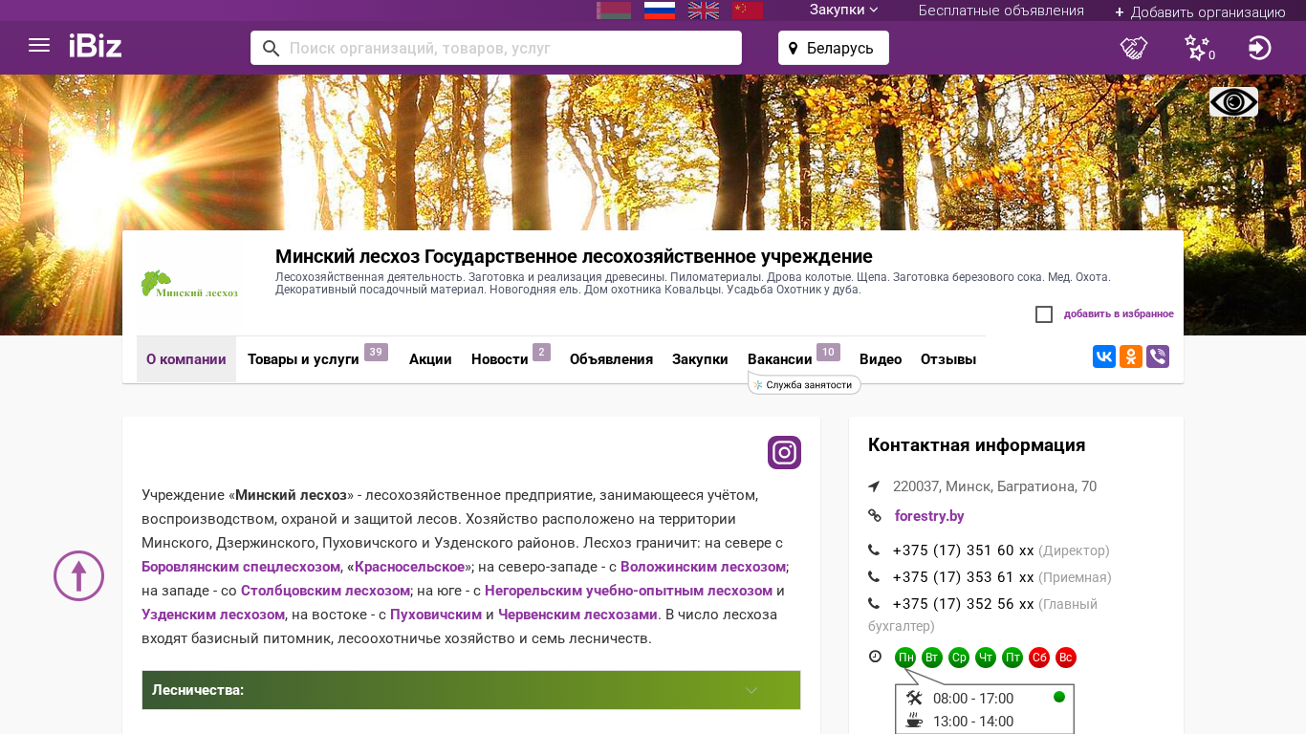Check the 'добавить в избранное' checkbox
The height and width of the screenshot is (734, 1306).
pos(1044,314)
